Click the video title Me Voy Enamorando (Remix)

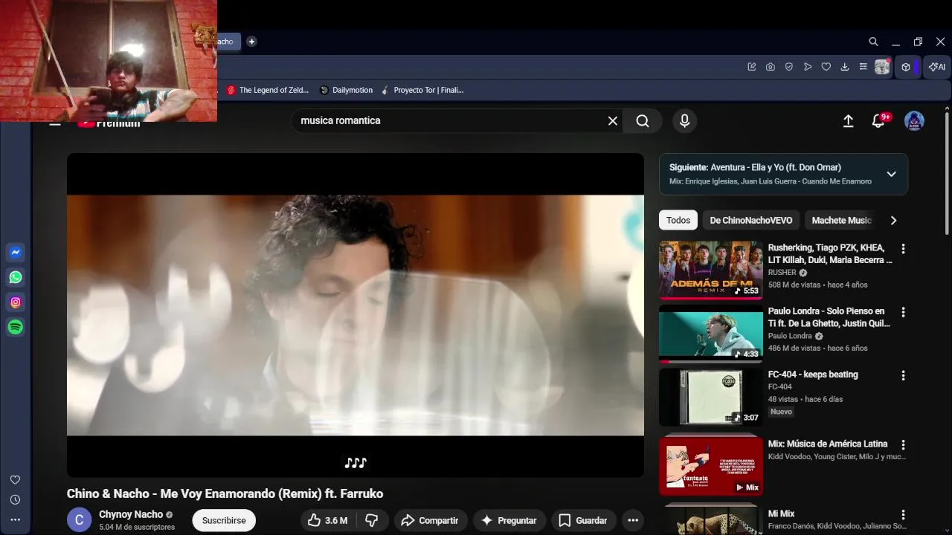point(225,493)
